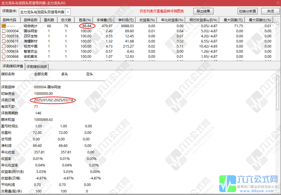Click the 导出结果 button
Image resolution: width=281 pixels, height=195 pixels.
tap(203, 11)
